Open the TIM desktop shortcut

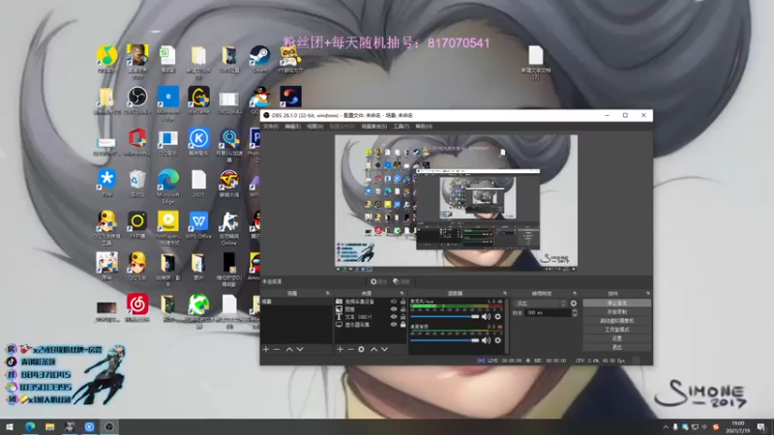pyautogui.click(x=106, y=184)
